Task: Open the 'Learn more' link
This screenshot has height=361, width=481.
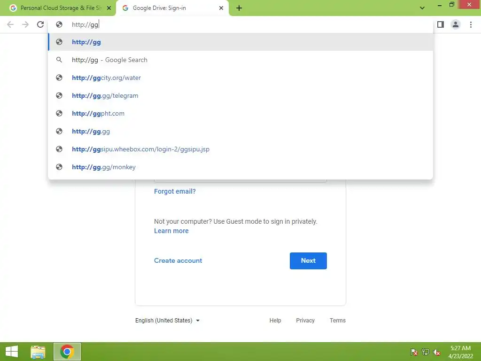Action: pyautogui.click(x=171, y=231)
